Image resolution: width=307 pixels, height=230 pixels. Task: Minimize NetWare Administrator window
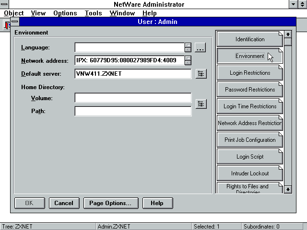293,4
